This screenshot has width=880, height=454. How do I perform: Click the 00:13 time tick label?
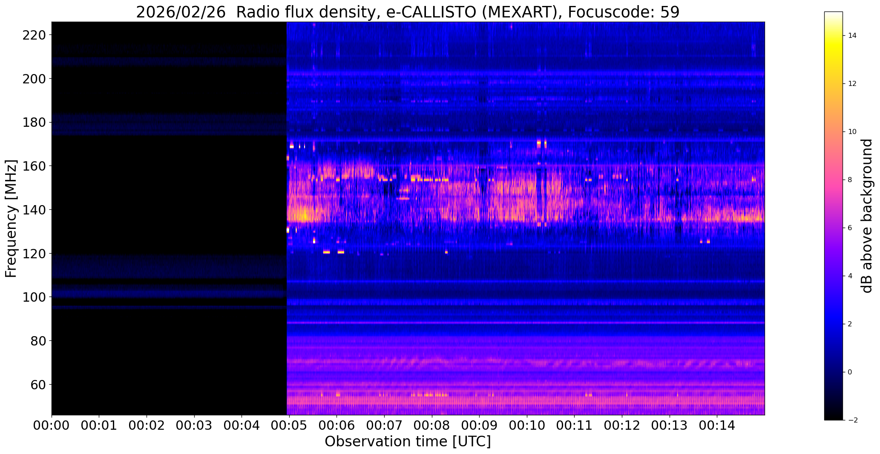point(670,425)
